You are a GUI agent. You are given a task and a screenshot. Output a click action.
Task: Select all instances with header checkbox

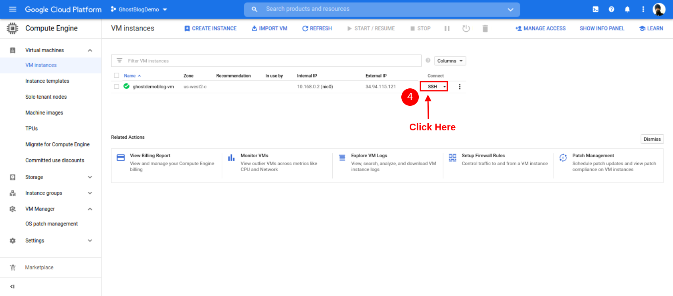tap(117, 76)
